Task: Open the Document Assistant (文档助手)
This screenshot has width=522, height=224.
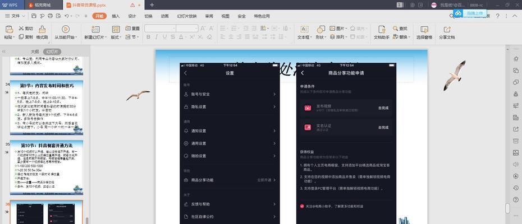Action: pos(382,32)
